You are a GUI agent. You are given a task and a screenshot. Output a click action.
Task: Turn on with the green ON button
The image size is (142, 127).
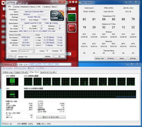(x=72, y=18)
